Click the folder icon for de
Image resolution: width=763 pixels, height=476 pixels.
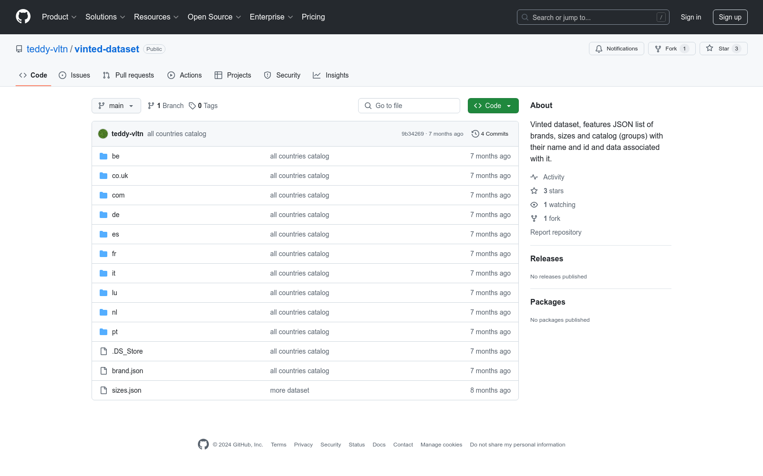coord(103,215)
